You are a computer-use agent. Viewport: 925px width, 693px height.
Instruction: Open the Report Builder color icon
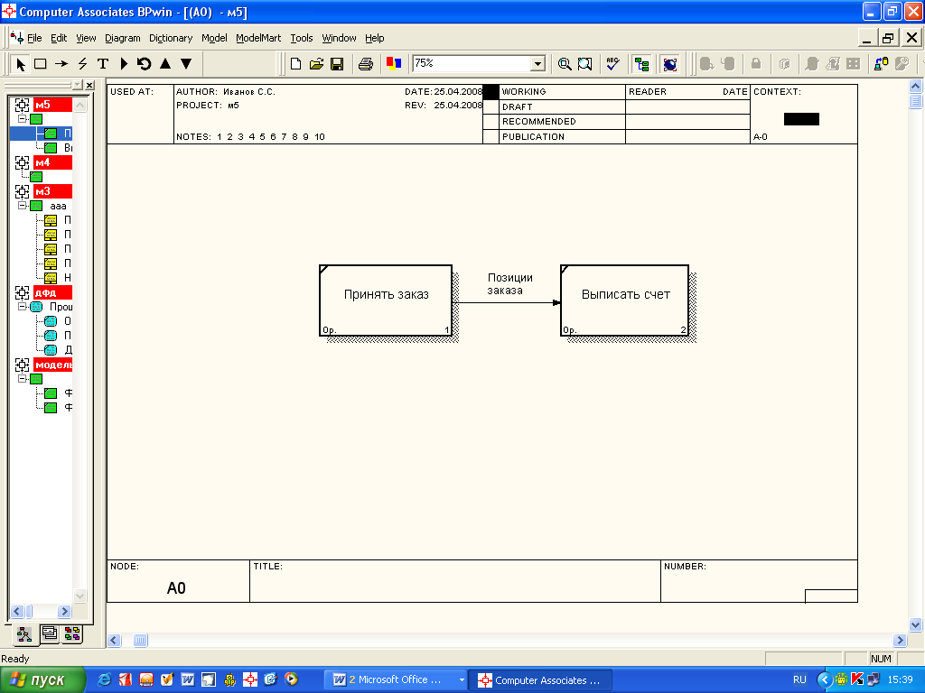click(x=393, y=64)
